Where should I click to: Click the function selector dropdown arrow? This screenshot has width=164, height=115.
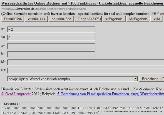coord(135,79)
